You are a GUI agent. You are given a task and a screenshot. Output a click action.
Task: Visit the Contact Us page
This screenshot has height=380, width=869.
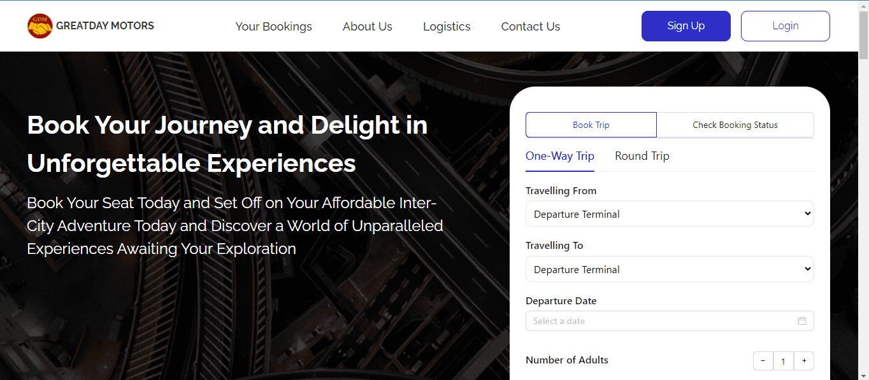tap(531, 27)
